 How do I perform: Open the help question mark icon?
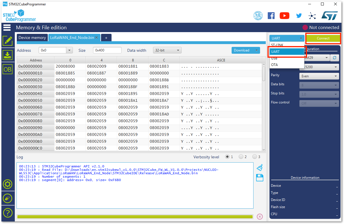tap(7, 213)
